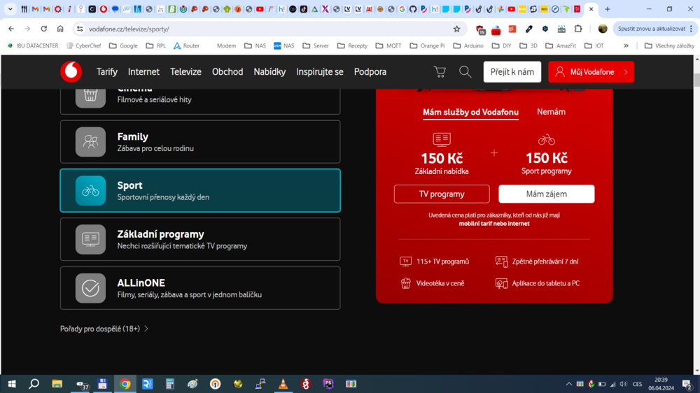Click the Mám zájem button
The width and height of the screenshot is (700, 393).
click(547, 194)
